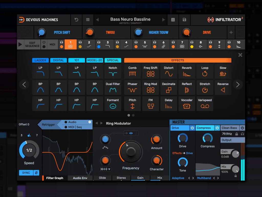The height and width of the screenshot is (197, 262).
Task: Select the Freq Shift effect
Action: pos(150,71)
